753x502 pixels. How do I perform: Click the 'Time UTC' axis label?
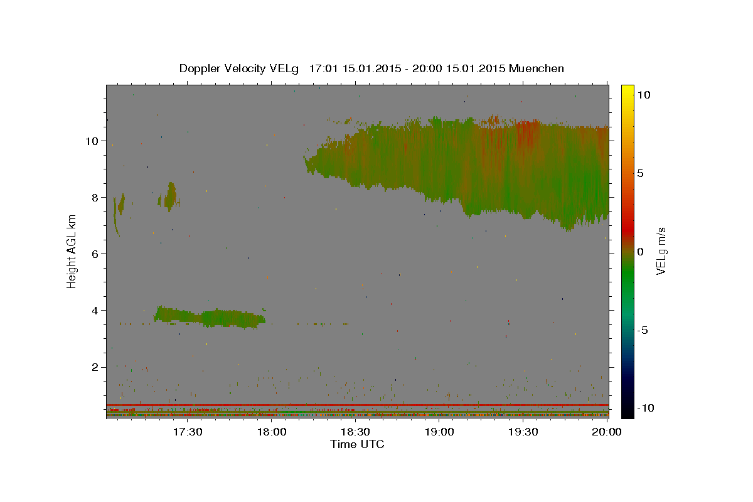coord(357,444)
